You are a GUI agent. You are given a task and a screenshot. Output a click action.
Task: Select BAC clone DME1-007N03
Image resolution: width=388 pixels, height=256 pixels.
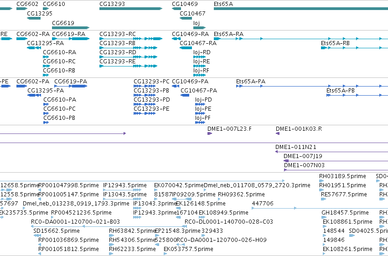point(336,170)
